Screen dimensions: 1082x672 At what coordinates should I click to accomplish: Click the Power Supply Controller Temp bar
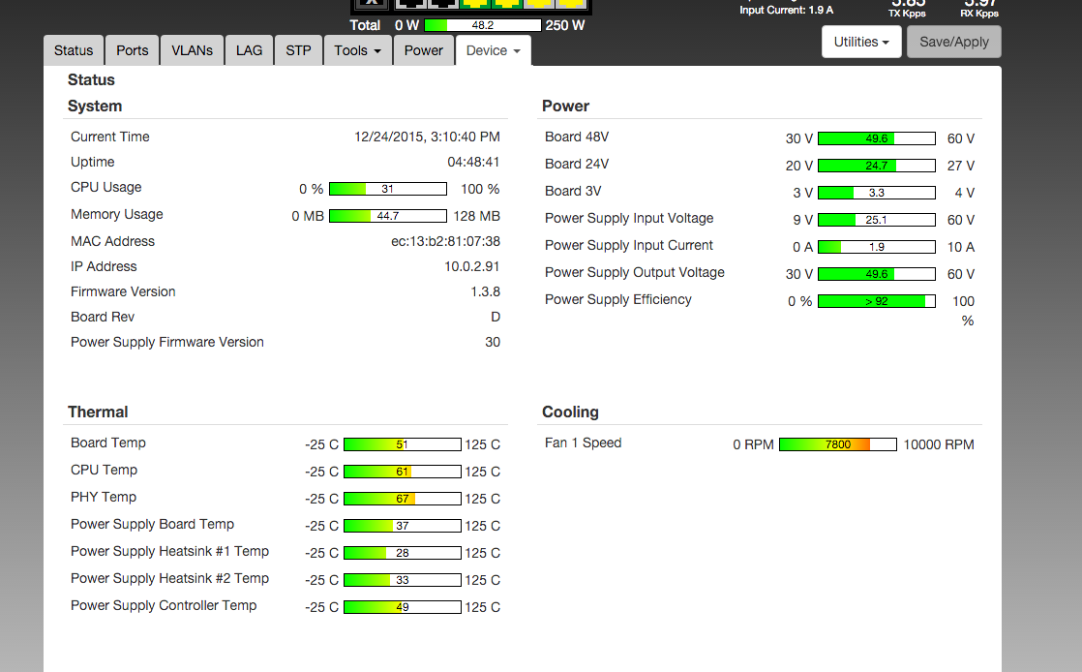(403, 606)
